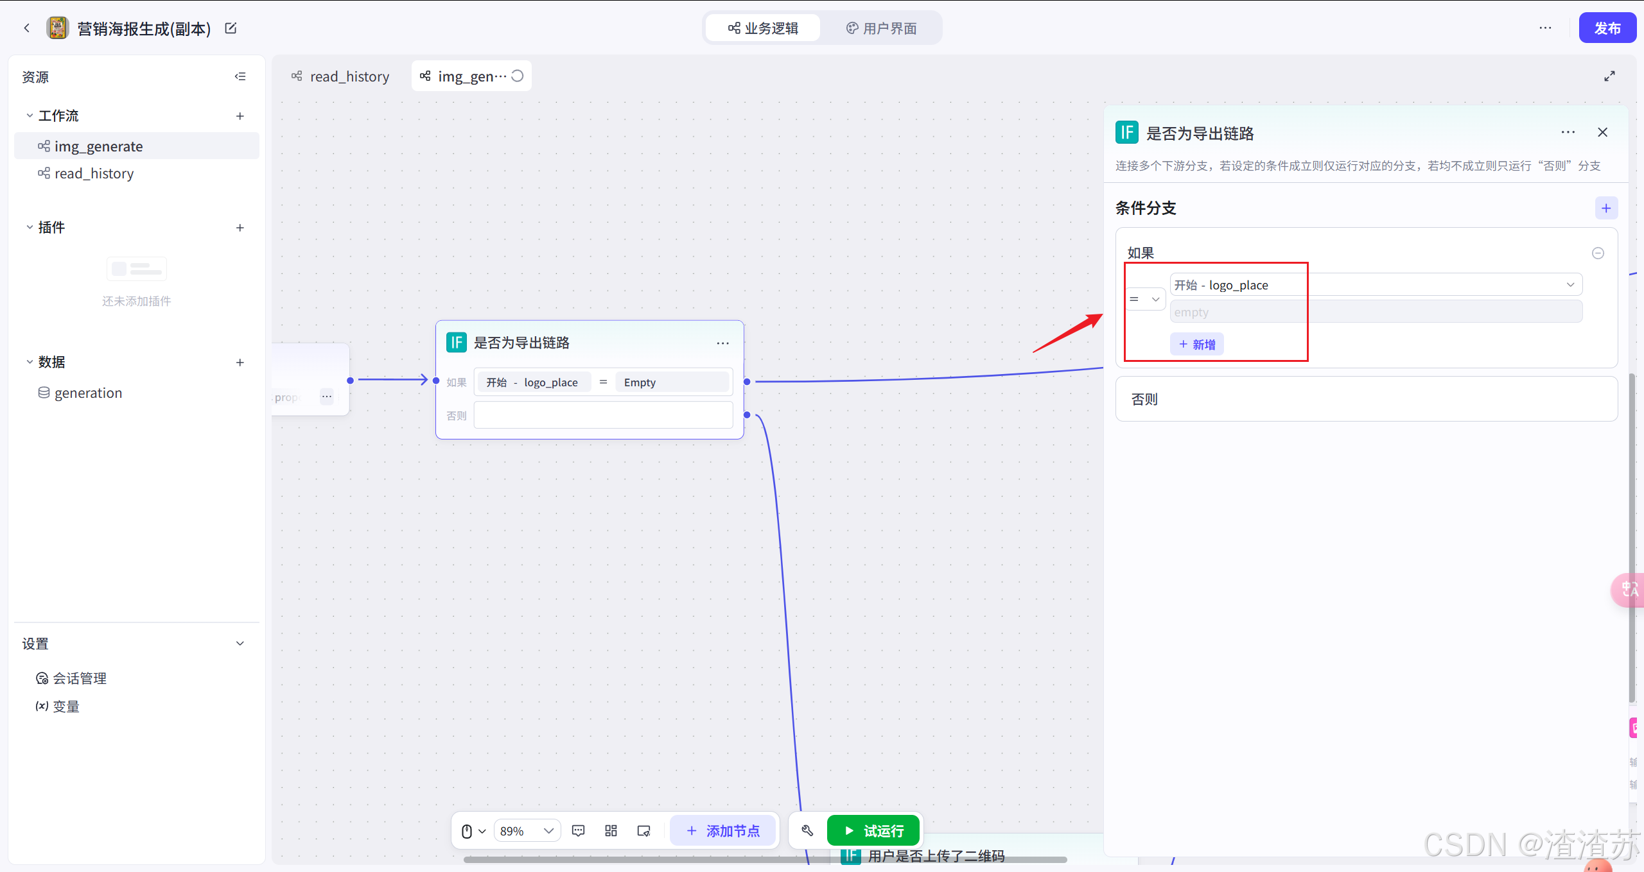This screenshot has width=1644, height=872.
Task: Expand the canvas to fullscreen
Action: click(1609, 76)
